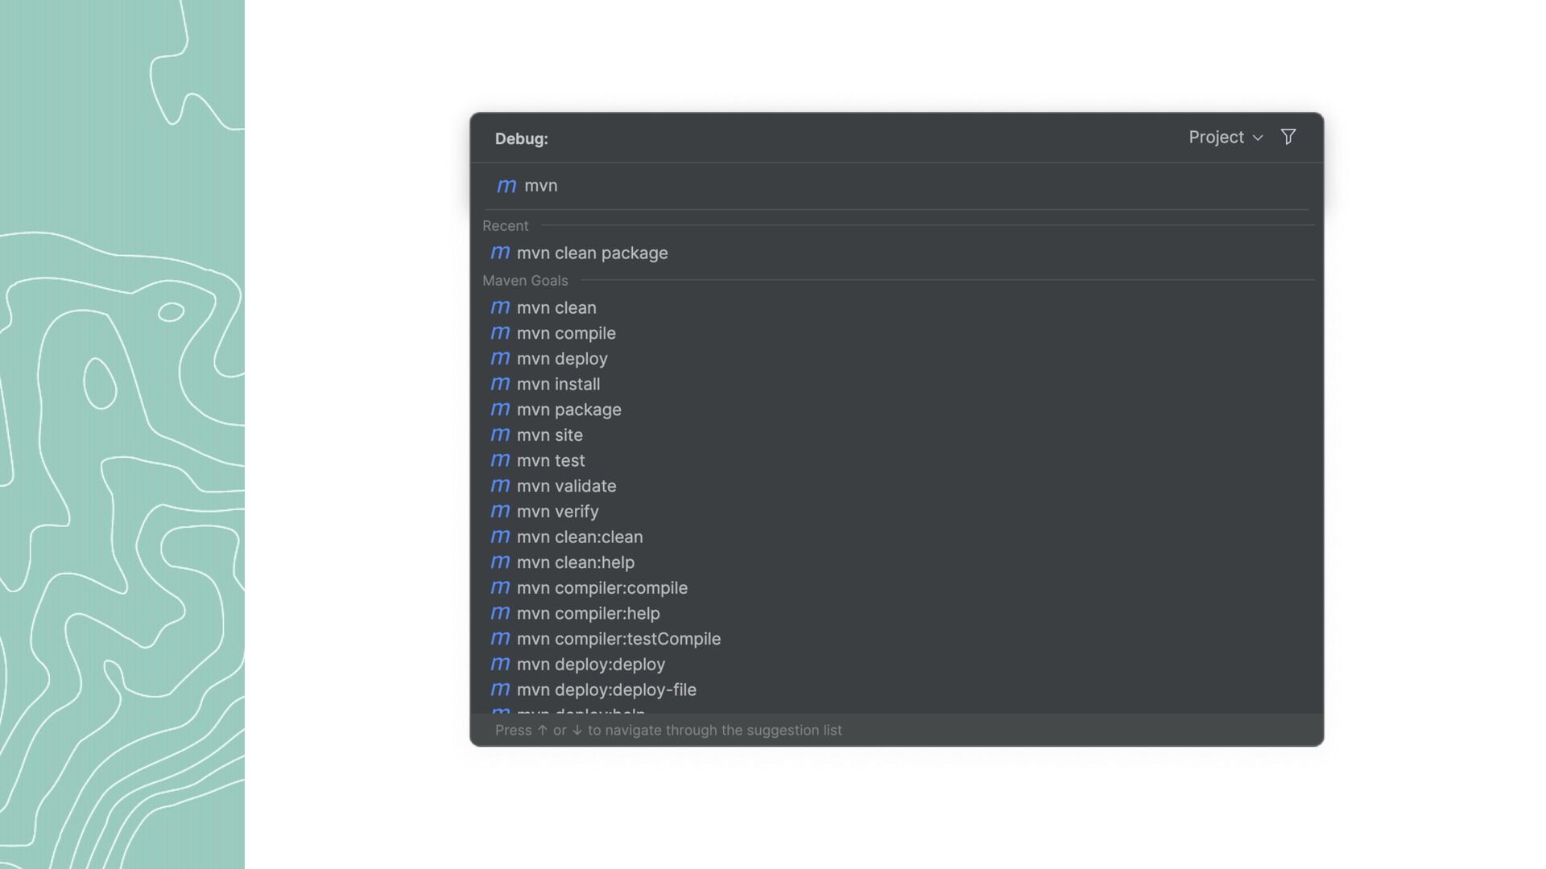Click Maven icon next to mvn site
The height and width of the screenshot is (869, 1546).
point(500,435)
